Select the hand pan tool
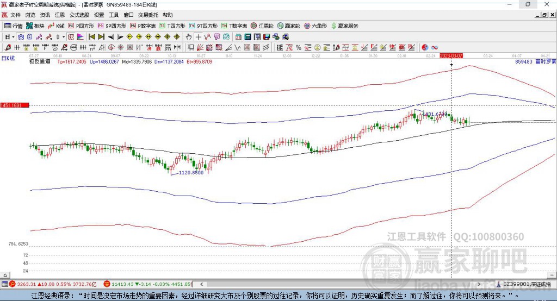This screenshot has width=557, height=301. (189, 37)
